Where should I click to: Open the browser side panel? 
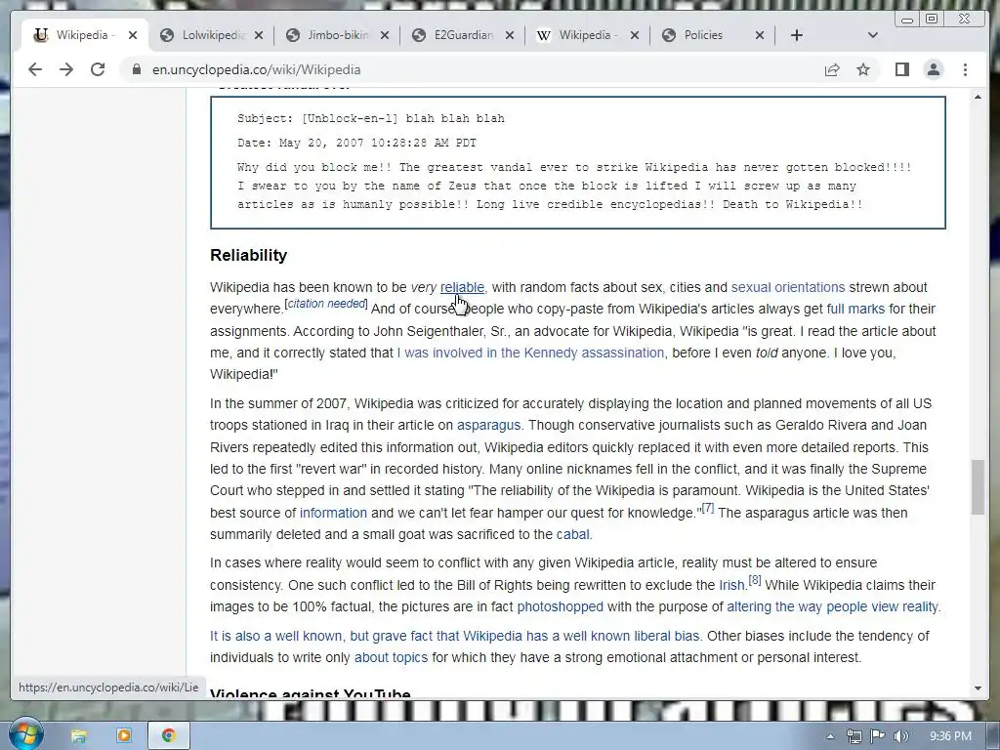(901, 69)
